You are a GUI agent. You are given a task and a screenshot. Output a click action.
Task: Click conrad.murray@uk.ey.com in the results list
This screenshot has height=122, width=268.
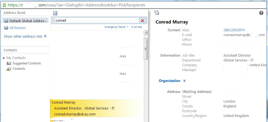[x=75, y=114]
